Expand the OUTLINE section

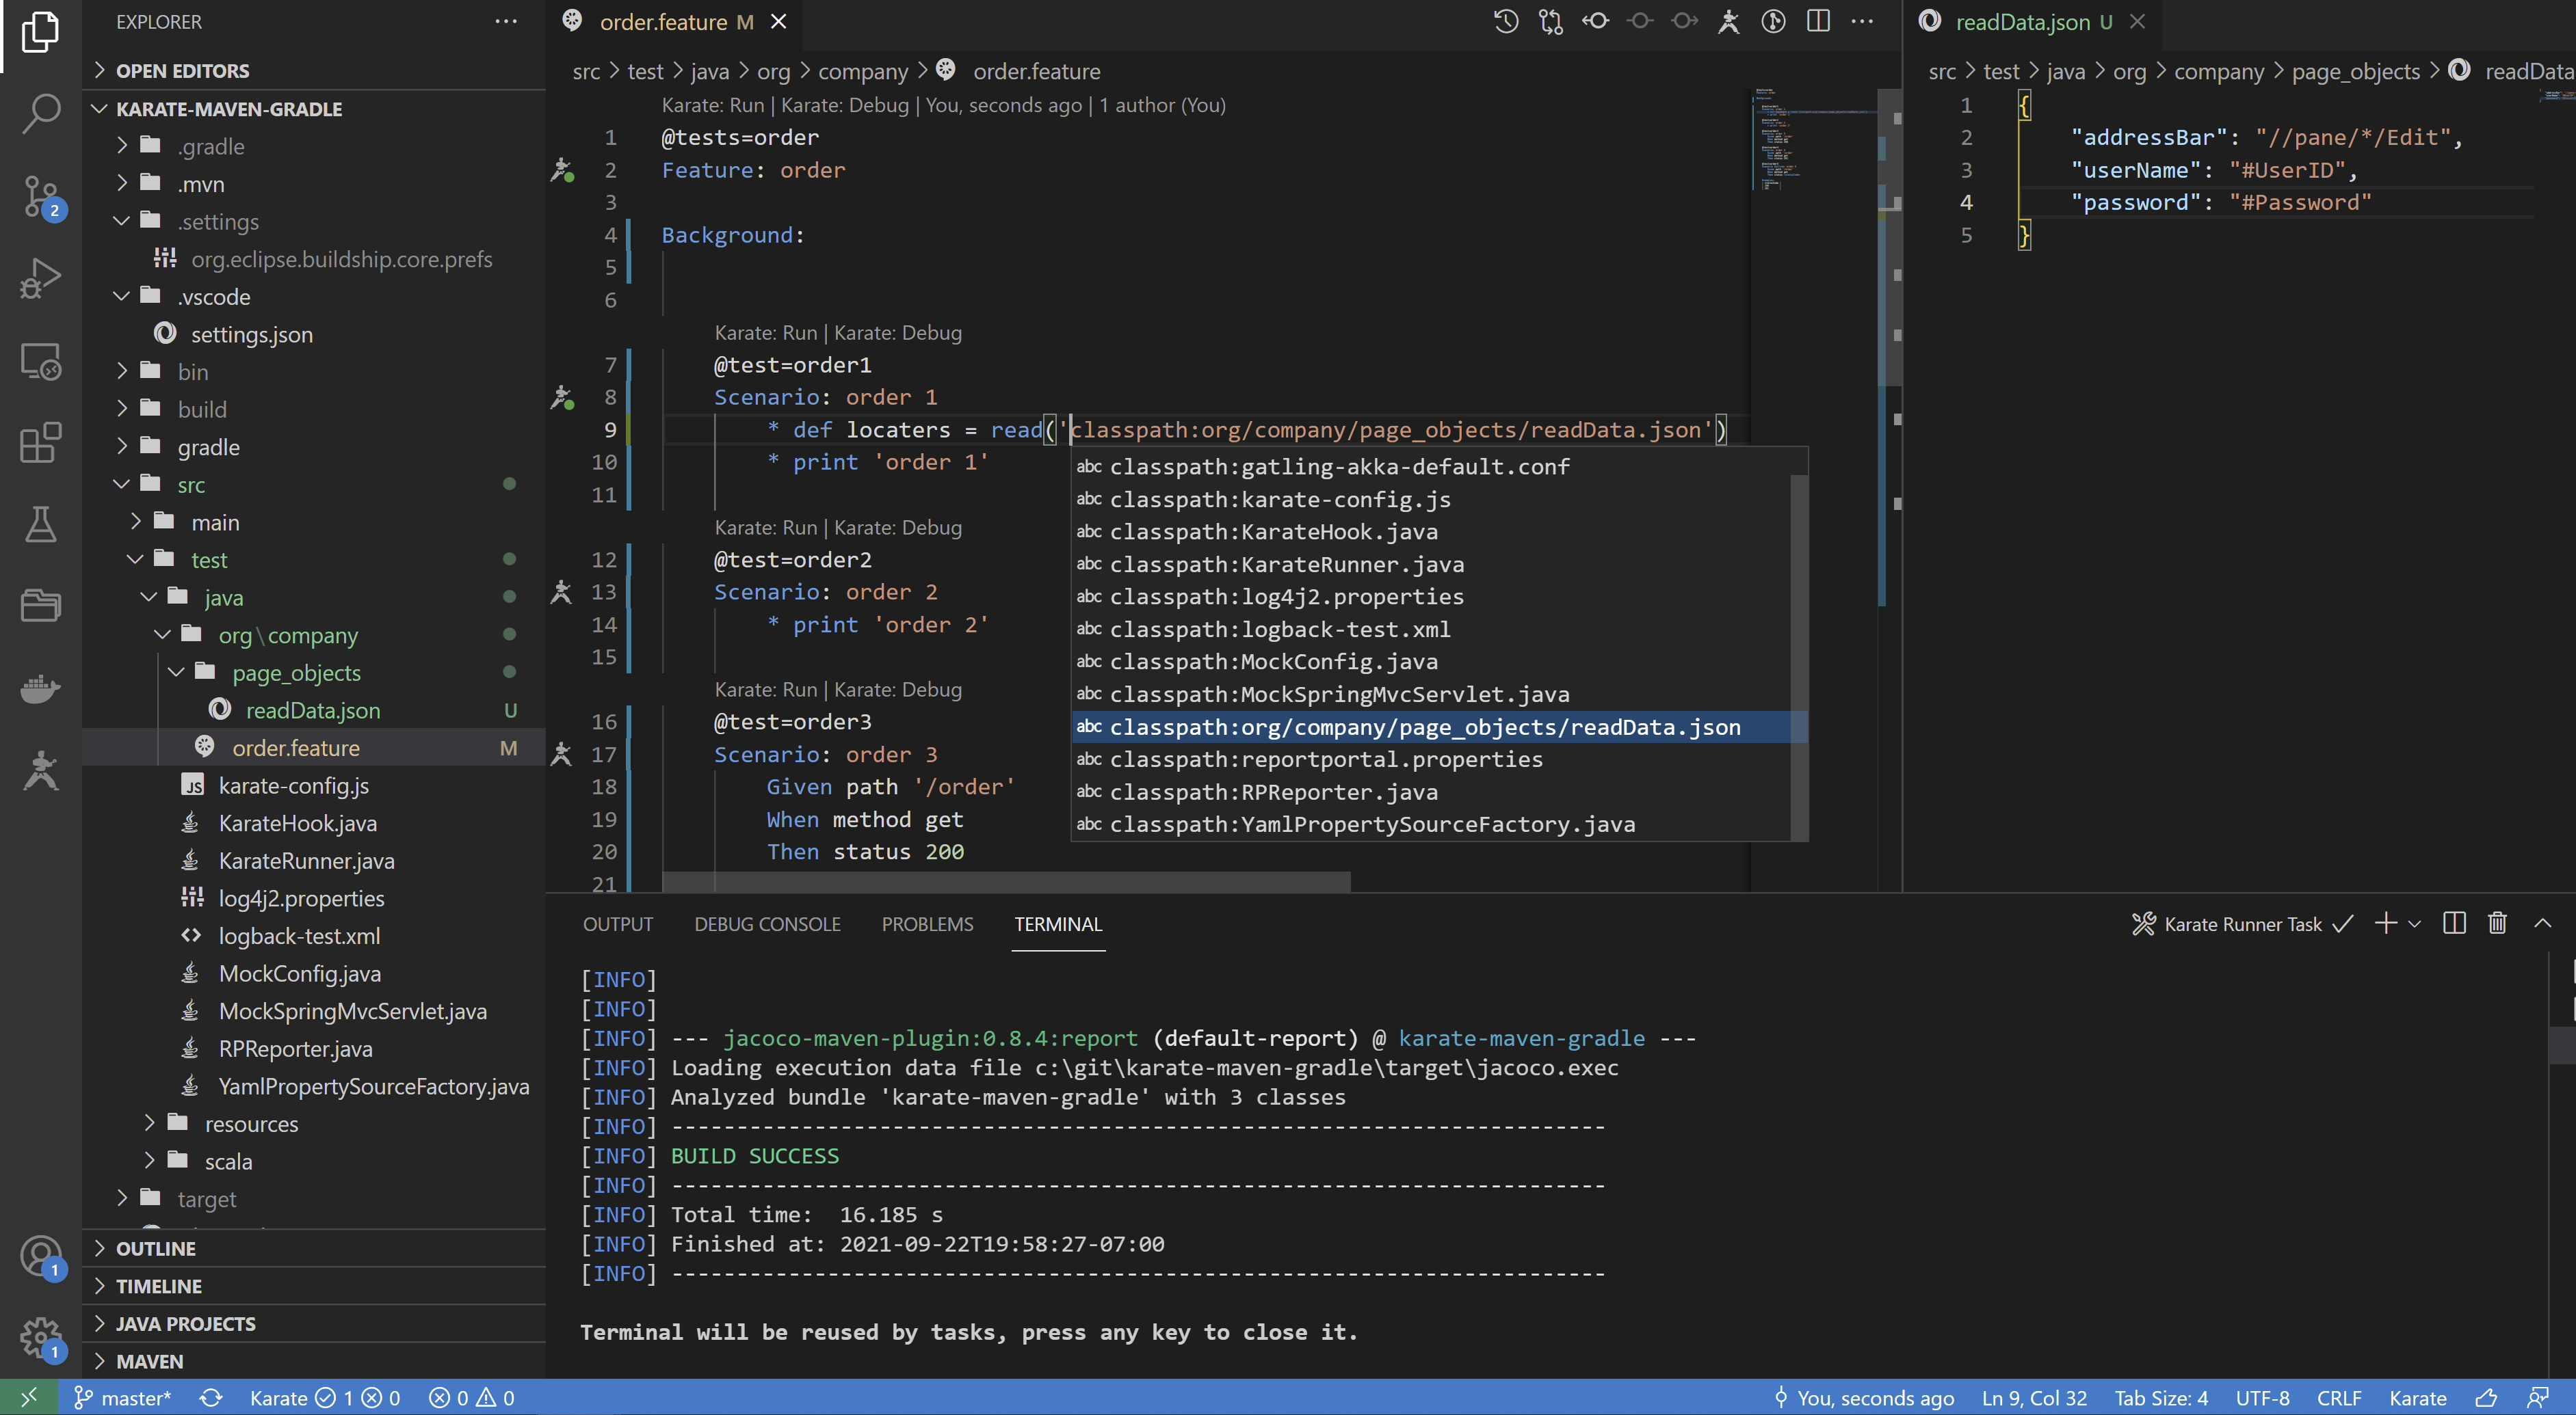[156, 1248]
